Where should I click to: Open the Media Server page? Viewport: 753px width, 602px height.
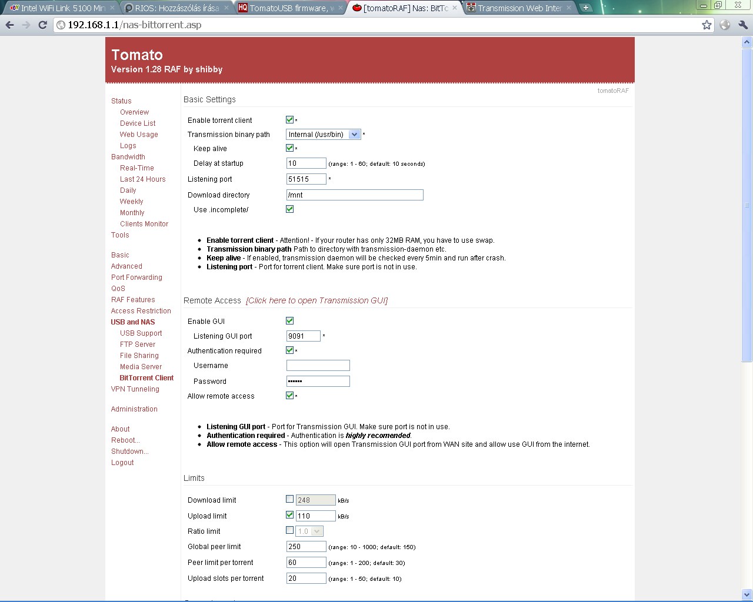click(141, 367)
